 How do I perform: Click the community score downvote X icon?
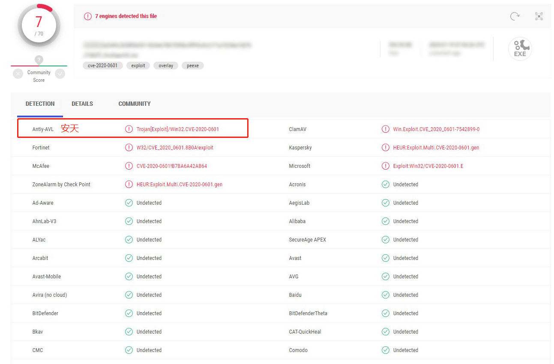point(18,74)
